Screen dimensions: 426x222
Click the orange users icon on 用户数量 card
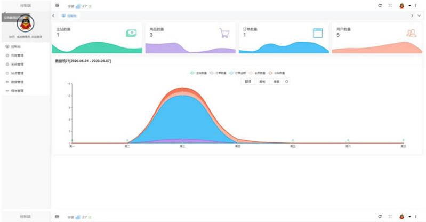(x=411, y=33)
